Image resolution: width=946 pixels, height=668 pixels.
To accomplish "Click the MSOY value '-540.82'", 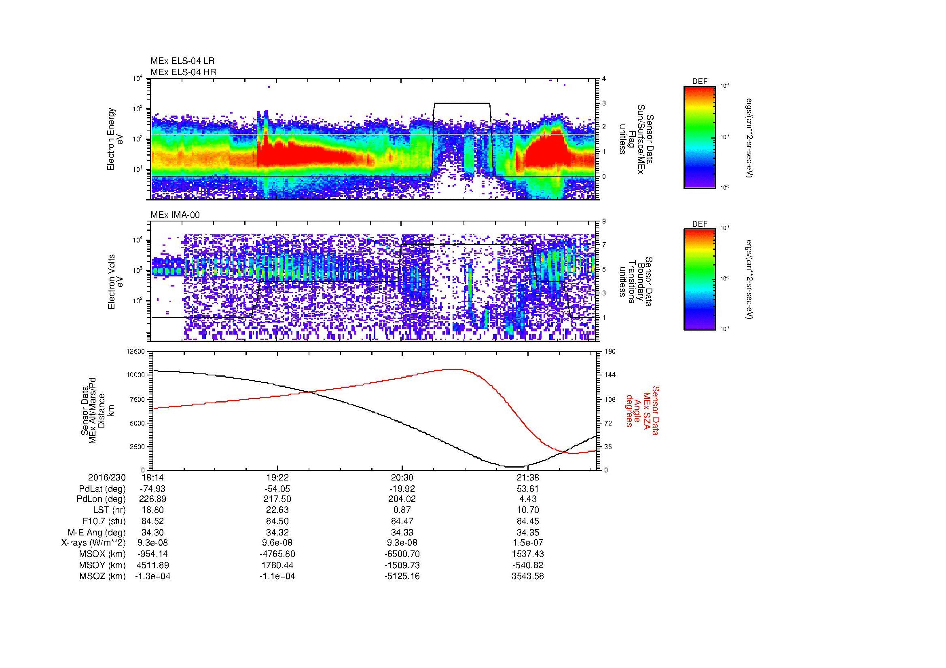I will [528, 565].
